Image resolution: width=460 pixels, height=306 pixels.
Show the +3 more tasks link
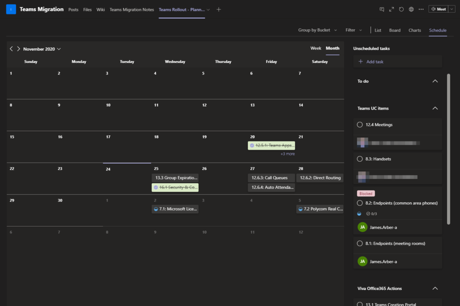click(287, 154)
